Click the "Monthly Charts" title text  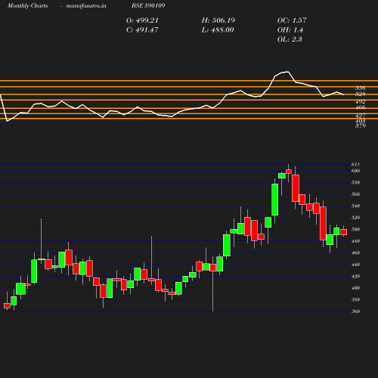(28, 6)
